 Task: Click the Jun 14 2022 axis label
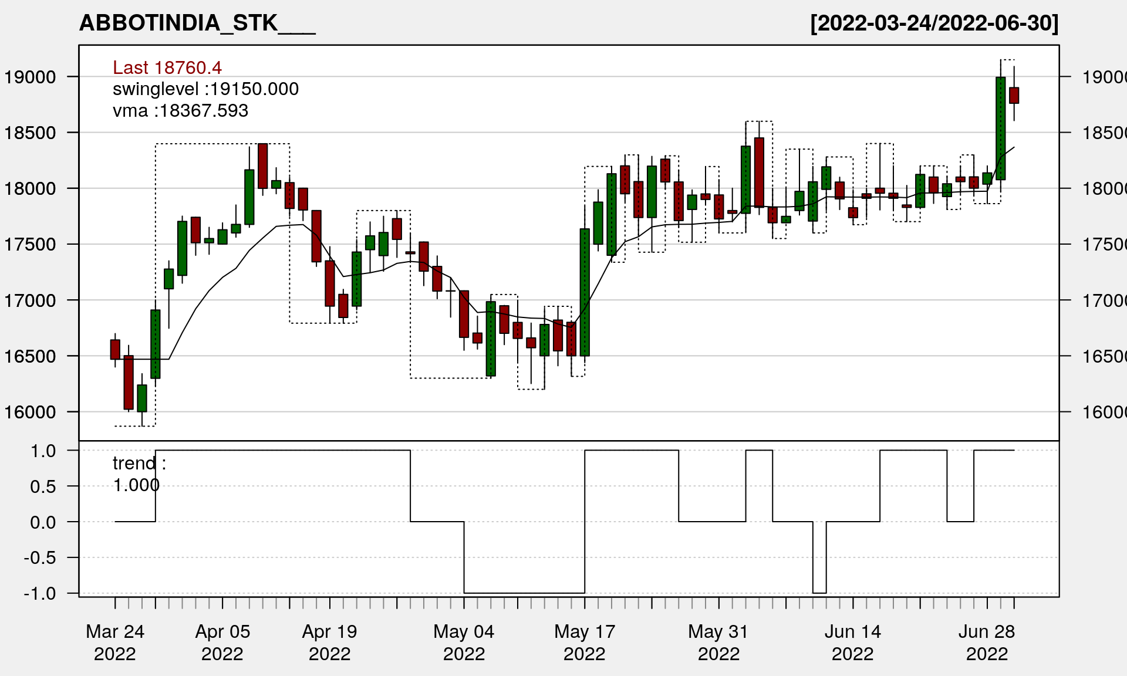852,642
